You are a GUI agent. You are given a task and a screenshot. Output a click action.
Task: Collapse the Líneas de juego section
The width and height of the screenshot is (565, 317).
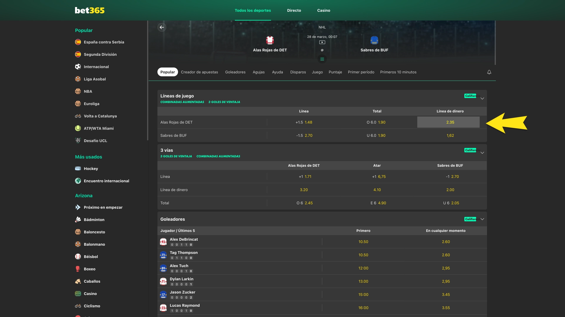tap(482, 98)
